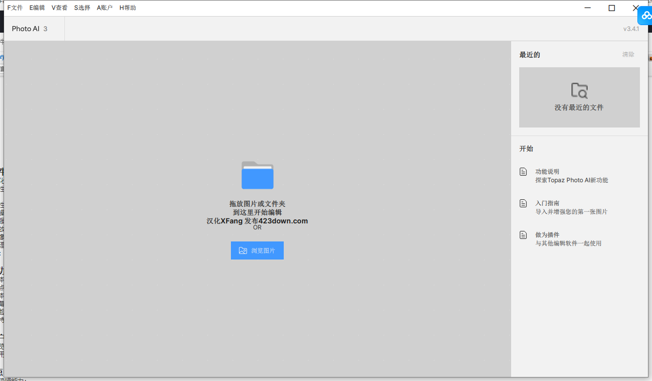Click 清除 to clear recent files

(x=628, y=54)
